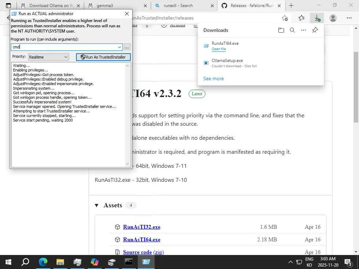Viewport: 359px width, 269px height.
Task: Click the log scrollbar up arrow in RunAsTI
Action: [x=128, y=66]
